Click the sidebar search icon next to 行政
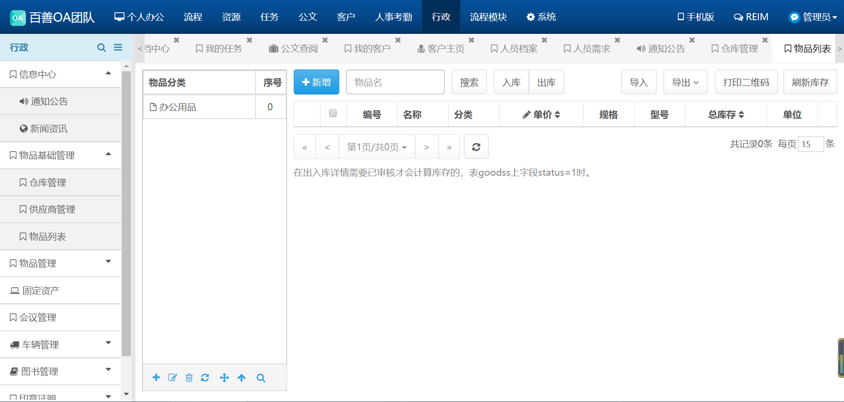 click(x=102, y=47)
